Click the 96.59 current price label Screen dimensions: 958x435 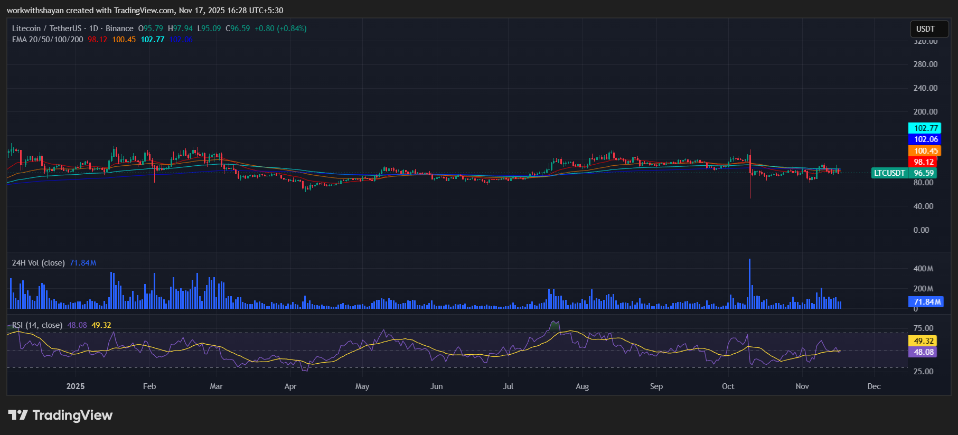click(923, 173)
